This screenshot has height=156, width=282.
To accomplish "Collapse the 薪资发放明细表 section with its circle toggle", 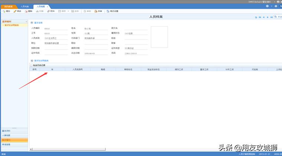I will click(x=32, y=61).
